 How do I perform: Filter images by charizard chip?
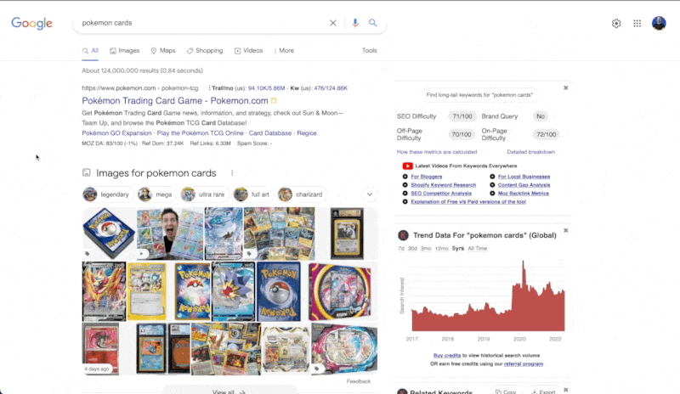(302, 194)
